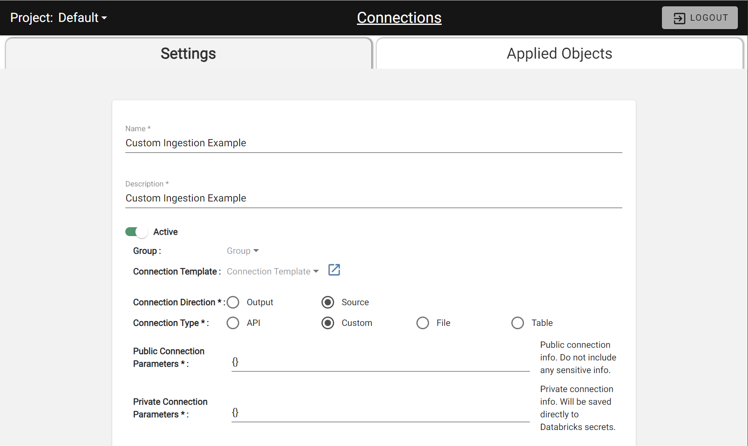The image size is (748, 446).
Task: Choose File connection type
Action: [423, 323]
